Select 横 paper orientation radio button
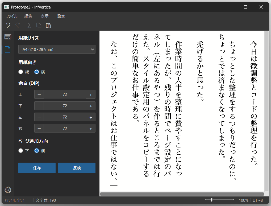The height and width of the screenshot is (206, 271). coord(37,72)
